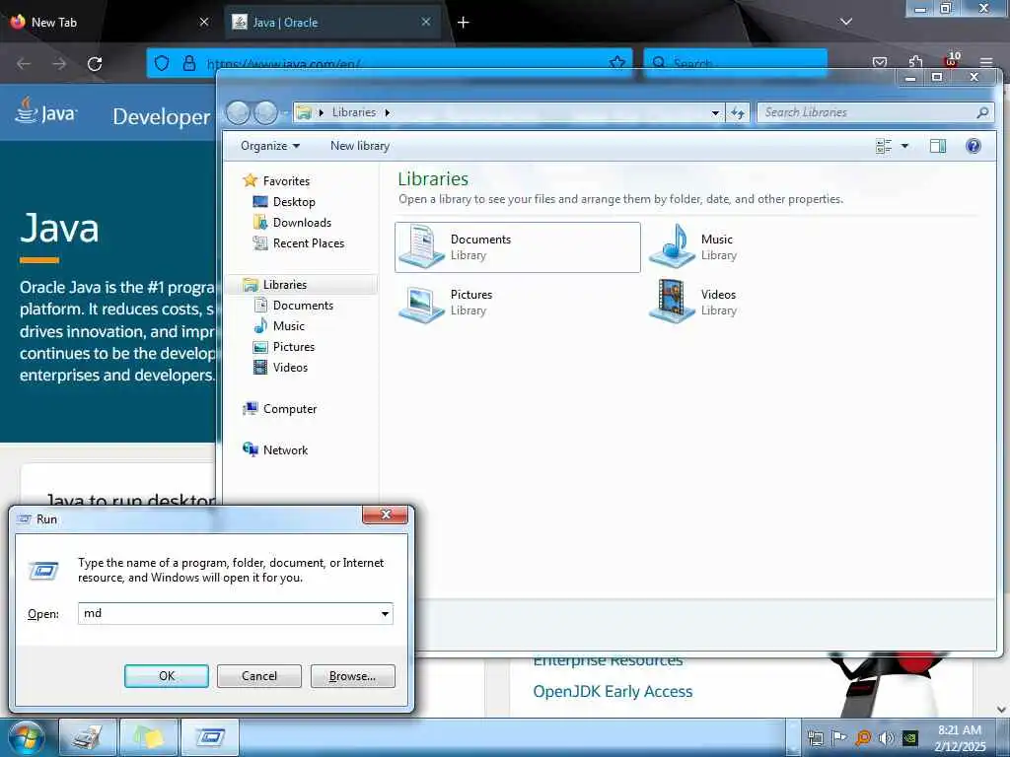Click Cancel in the Run dialog
Viewport: 1010px width, 757px height.
[x=259, y=676]
